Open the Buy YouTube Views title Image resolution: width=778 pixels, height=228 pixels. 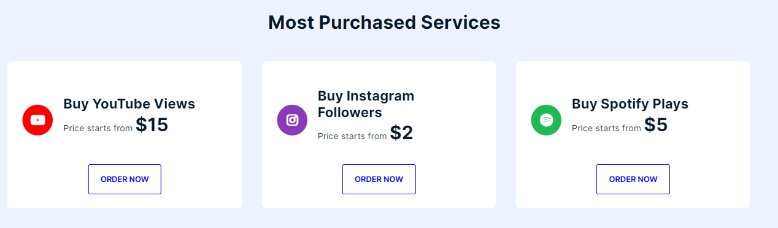(129, 104)
